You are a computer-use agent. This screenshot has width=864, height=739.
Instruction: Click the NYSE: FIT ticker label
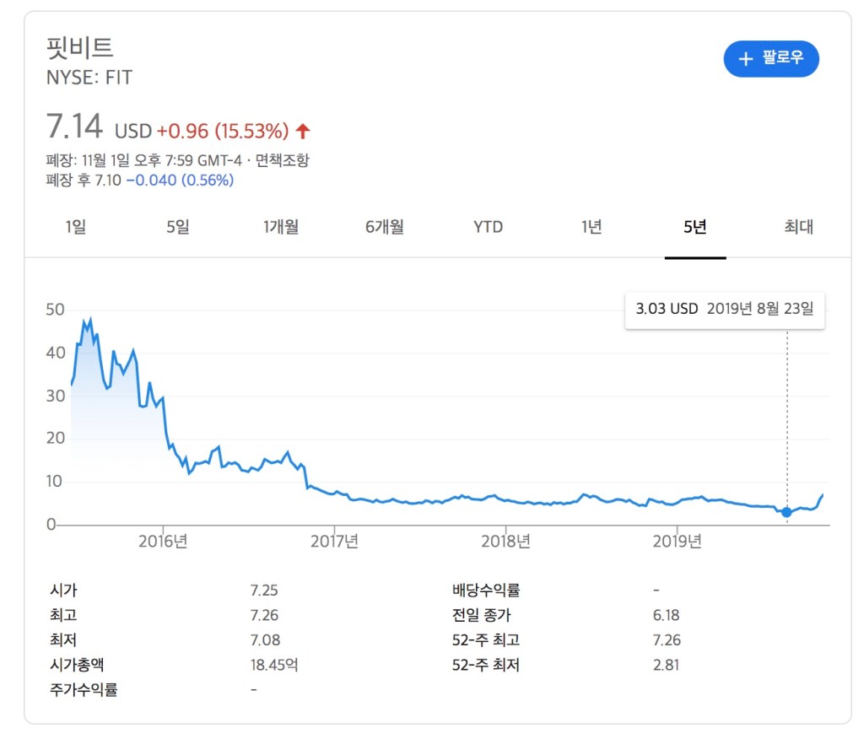coord(89,78)
